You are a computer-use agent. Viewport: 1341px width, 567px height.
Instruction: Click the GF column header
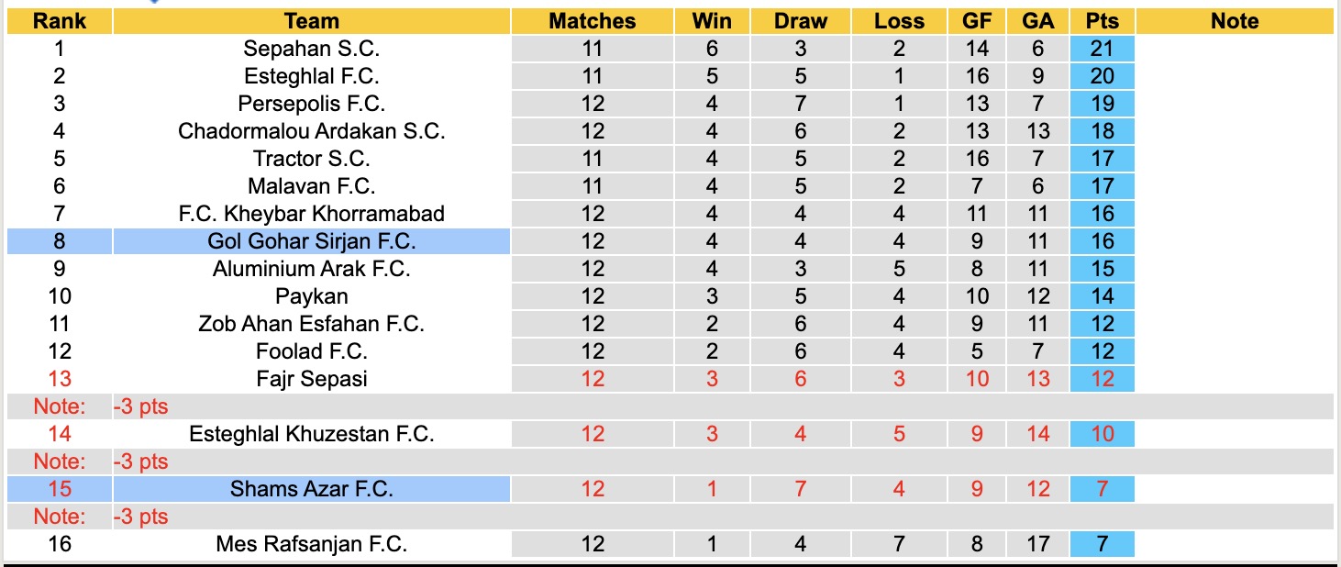pos(977,21)
